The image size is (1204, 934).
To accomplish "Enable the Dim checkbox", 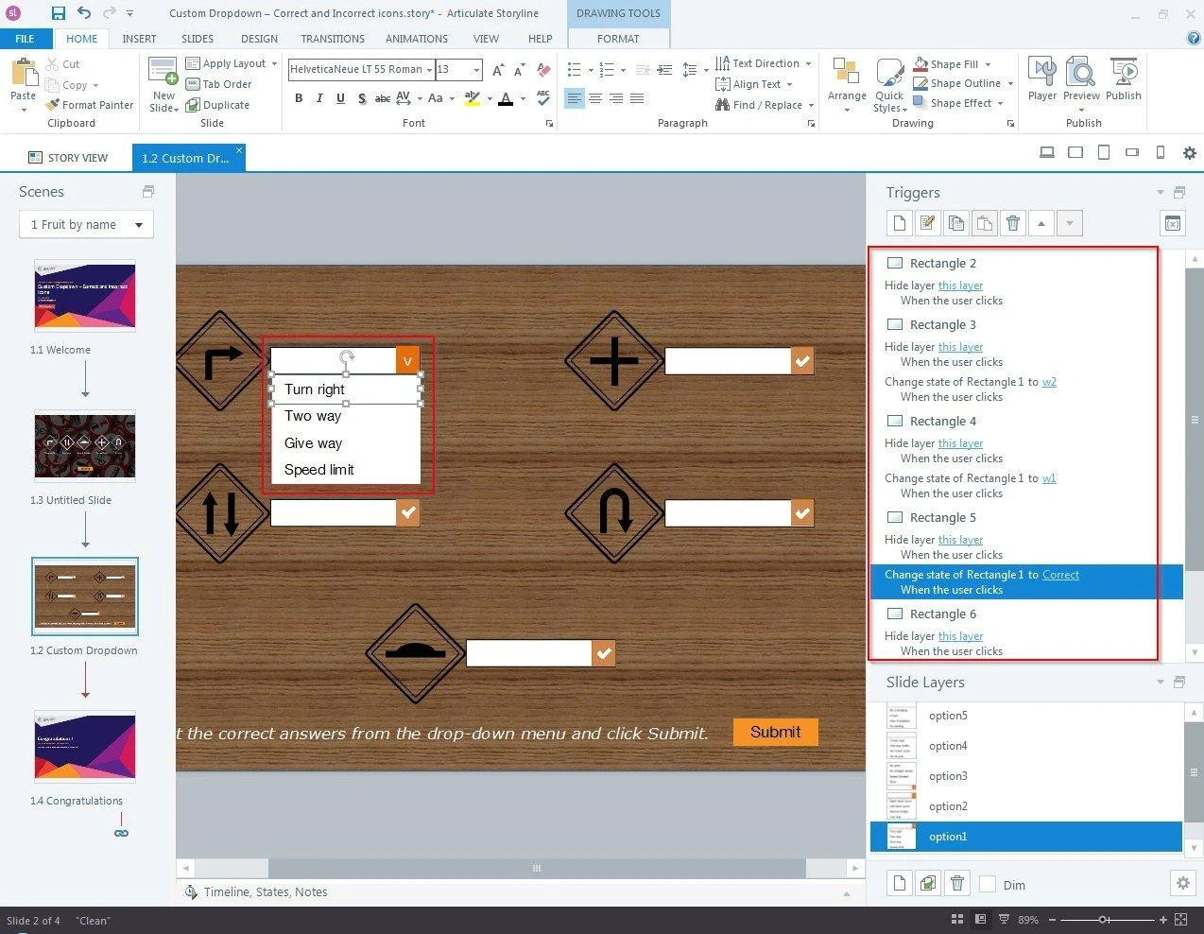I will point(988,884).
